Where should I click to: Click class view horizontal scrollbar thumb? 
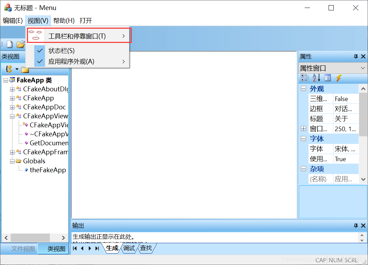pyautogui.click(x=30, y=238)
